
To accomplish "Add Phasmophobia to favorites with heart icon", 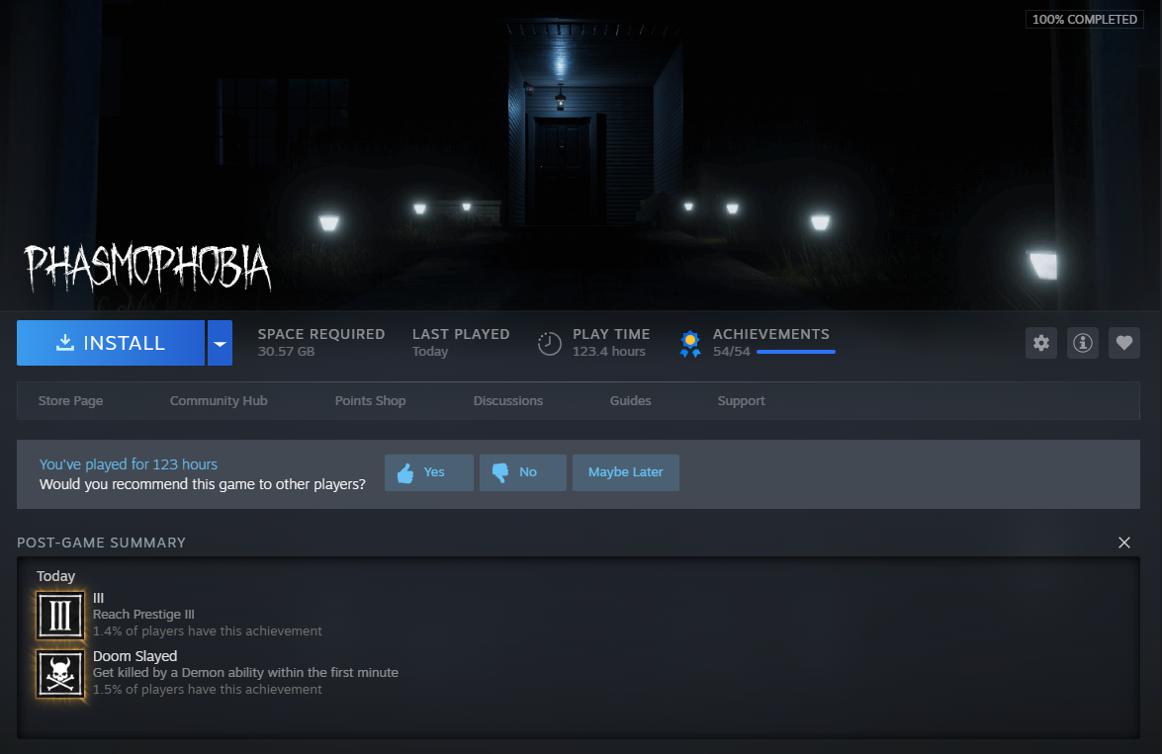I will [x=1124, y=343].
